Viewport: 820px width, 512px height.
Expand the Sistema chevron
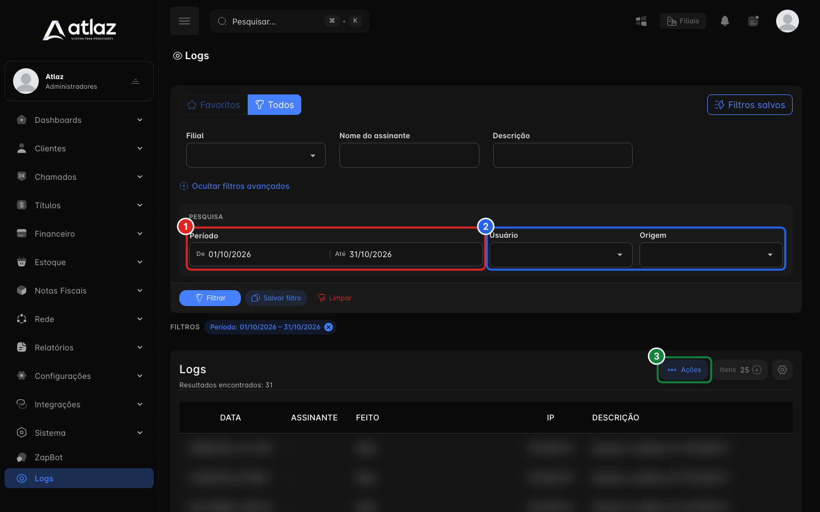point(140,433)
